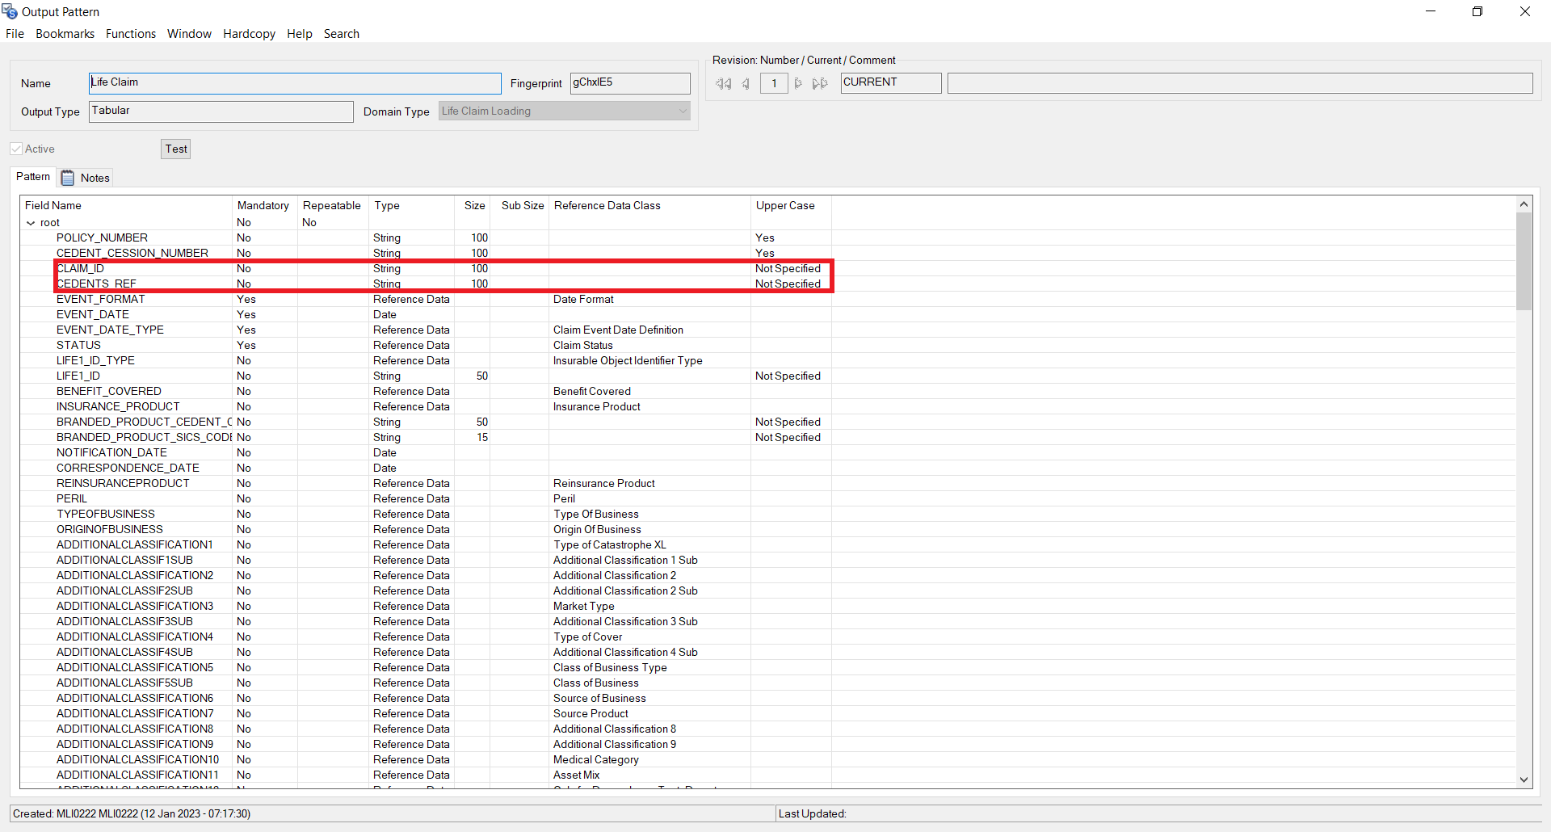This screenshot has width=1551, height=832.
Task: Click the next revision arrow icon
Action: [x=798, y=83]
